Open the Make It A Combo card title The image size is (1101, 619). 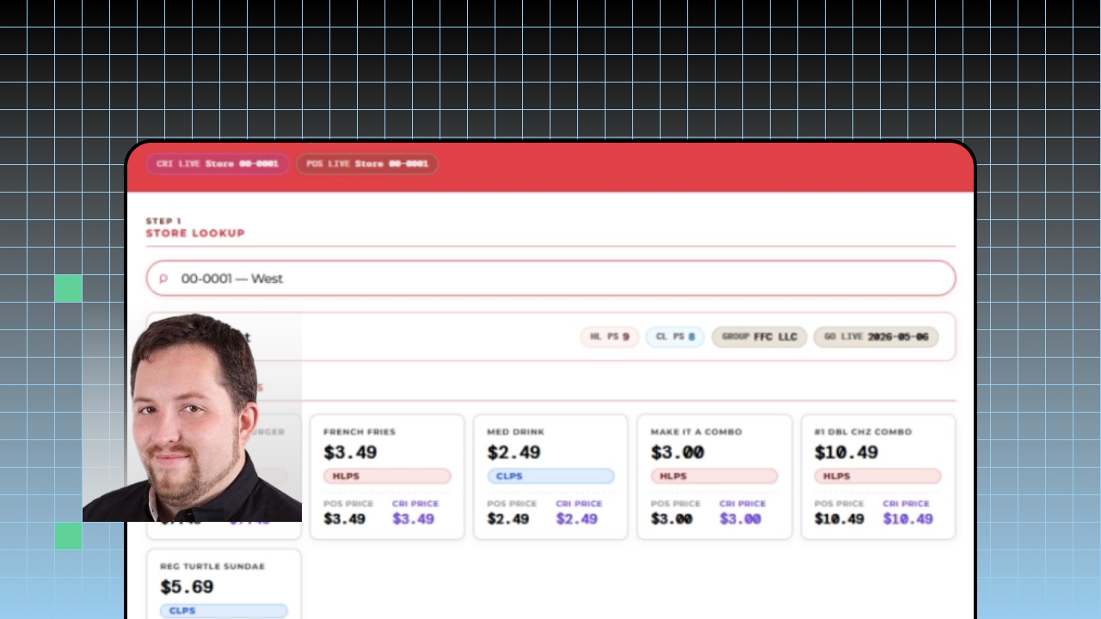tap(696, 432)
